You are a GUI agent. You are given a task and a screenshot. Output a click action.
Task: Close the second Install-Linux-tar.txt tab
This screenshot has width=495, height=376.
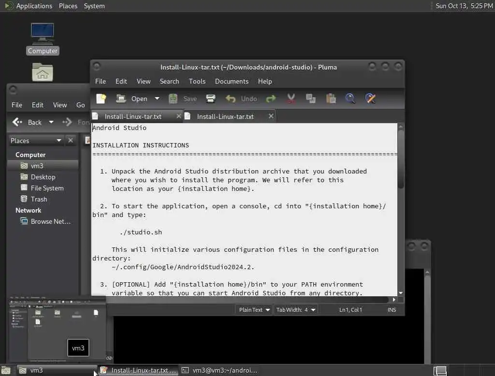click(271, 116)
